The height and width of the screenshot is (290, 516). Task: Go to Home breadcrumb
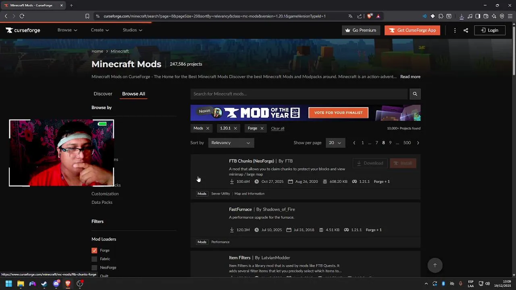click(97, 51)
